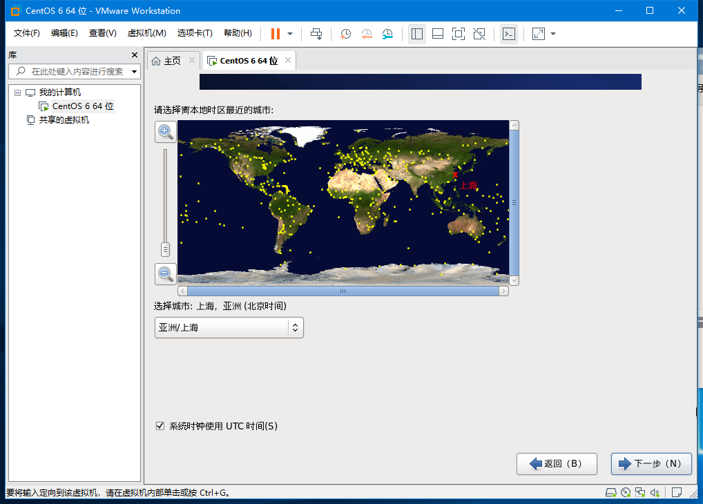Viewport: 703px width, 504px height.
Task: Take a snapshot of the virtual machine
Action: click(346, 33)
